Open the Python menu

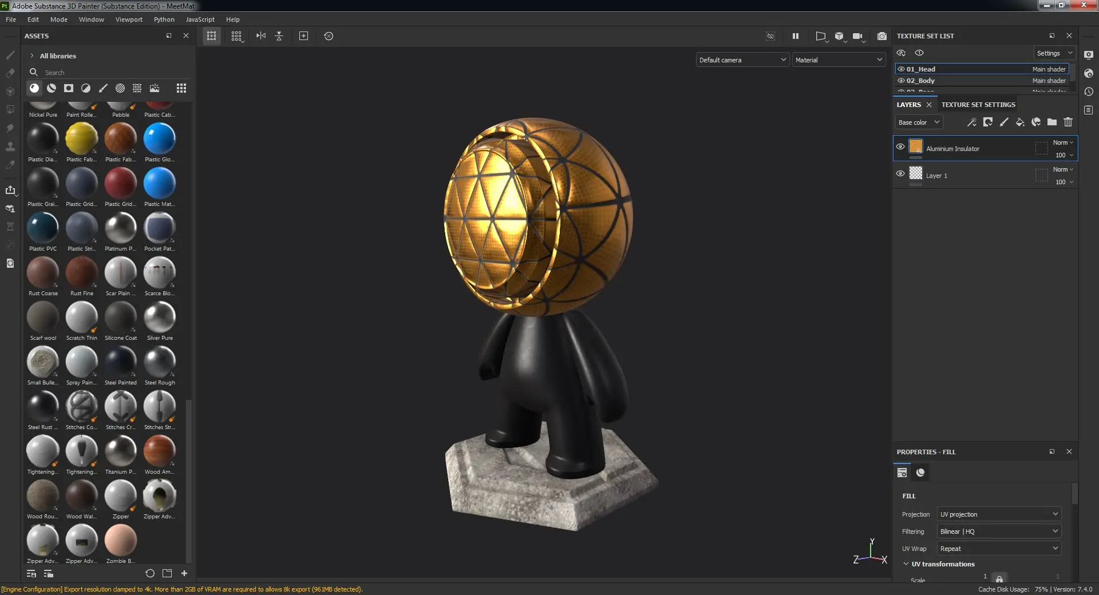164,19
